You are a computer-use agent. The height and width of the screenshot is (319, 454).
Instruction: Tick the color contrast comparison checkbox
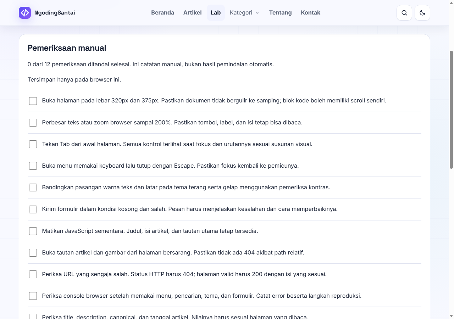coord(33,188)
